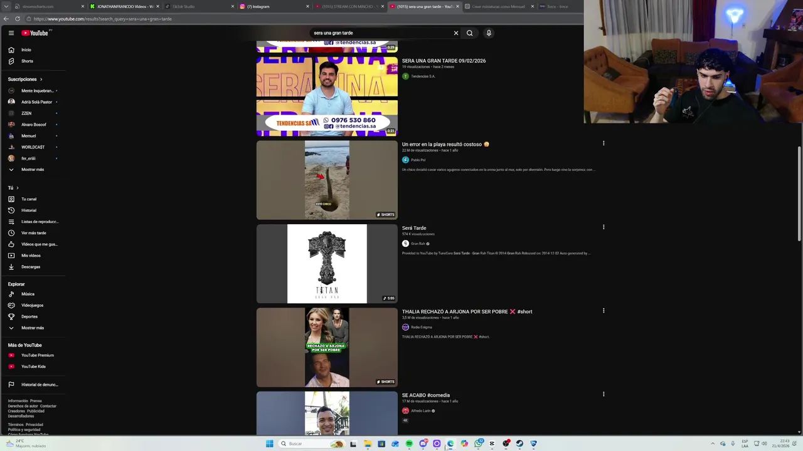Open options menu for playa video
The image size is (803, 451).
click(x=604, y=143)
